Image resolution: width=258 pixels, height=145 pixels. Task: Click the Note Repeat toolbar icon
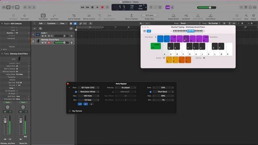point(43,16)
